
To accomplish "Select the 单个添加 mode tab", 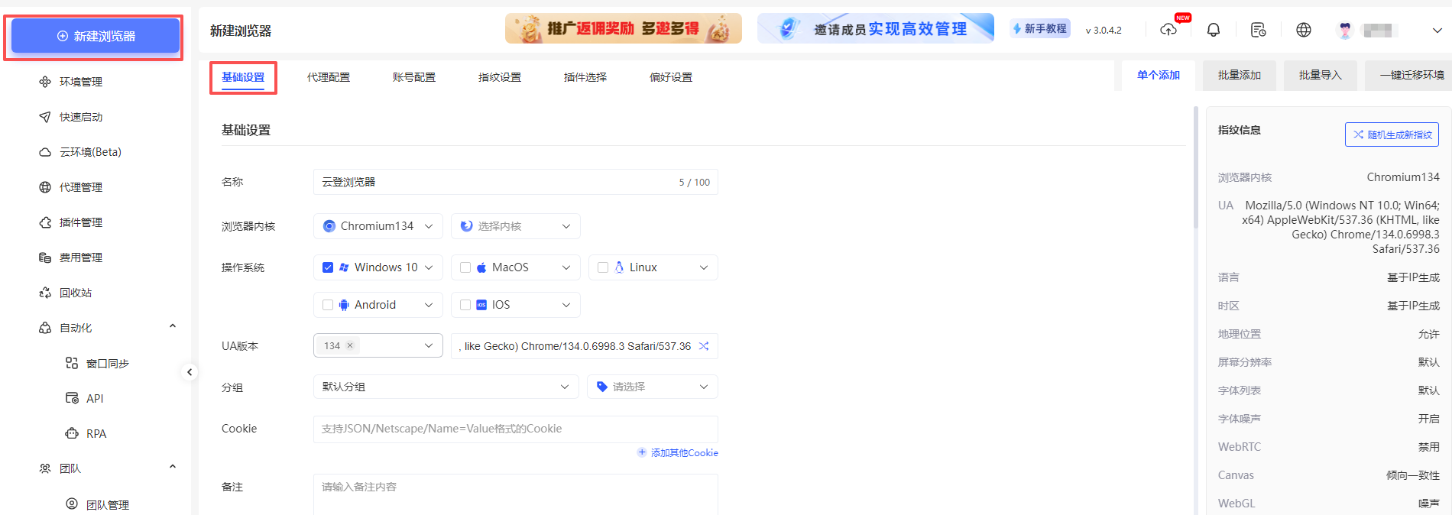I will 1159,75.
